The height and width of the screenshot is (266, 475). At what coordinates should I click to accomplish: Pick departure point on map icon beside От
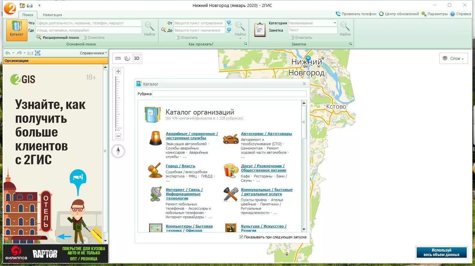229,23
